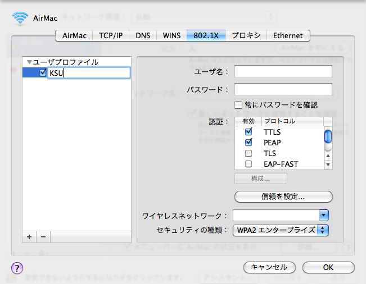Click the 信頼を設定... button
Screen dimensions: 366x284
[x=283, y=196]
